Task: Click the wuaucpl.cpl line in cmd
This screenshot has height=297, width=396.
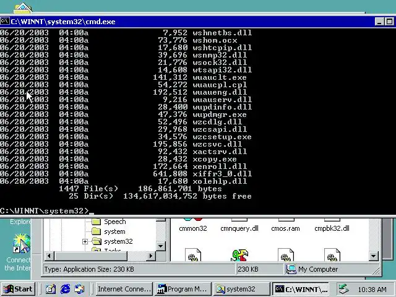Action: [x=124, y=85]
